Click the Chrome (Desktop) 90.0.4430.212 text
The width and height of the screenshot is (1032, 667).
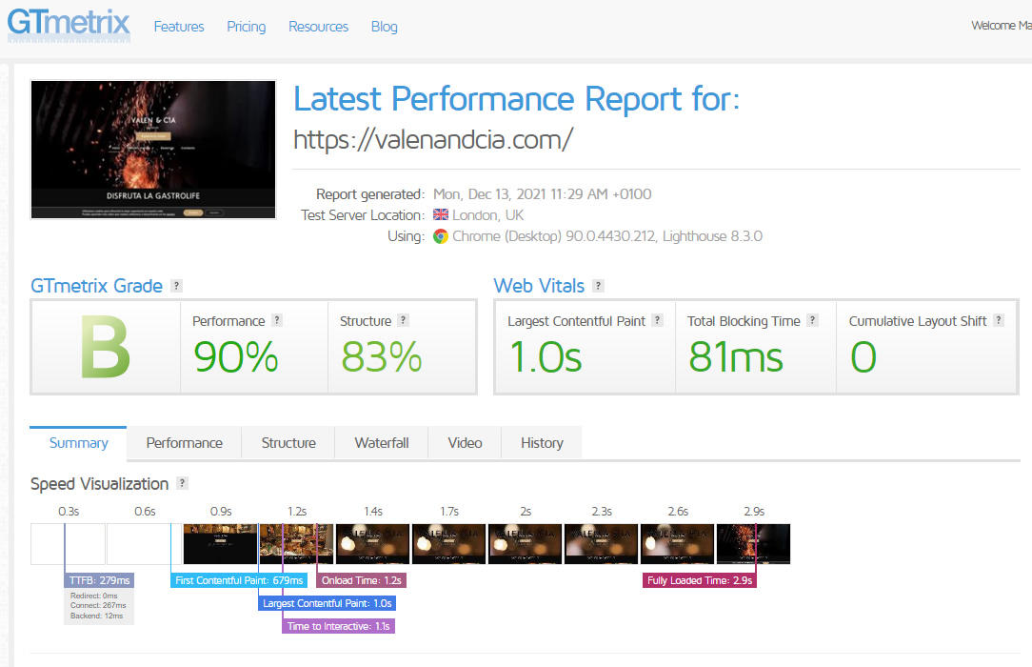point(554,236)
